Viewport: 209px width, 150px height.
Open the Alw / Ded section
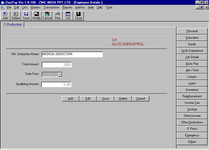coord(192,70)
